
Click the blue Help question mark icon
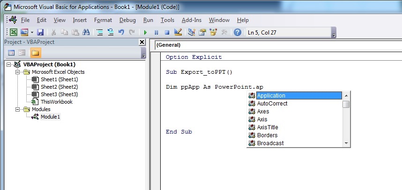(x=238, y=32)
